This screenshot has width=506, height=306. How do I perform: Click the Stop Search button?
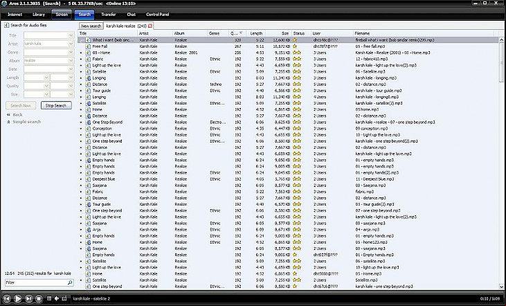pos(56,105)
